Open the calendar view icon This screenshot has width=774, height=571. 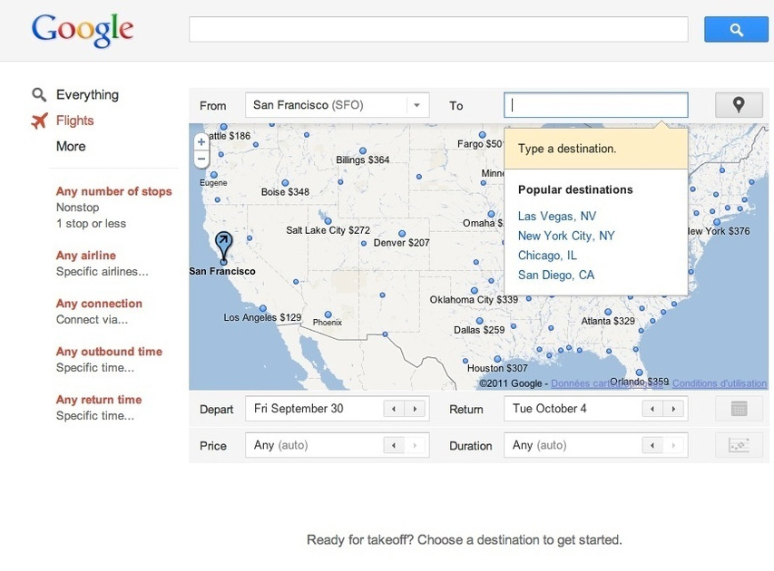pyautogui.click(x=739, y=409)
